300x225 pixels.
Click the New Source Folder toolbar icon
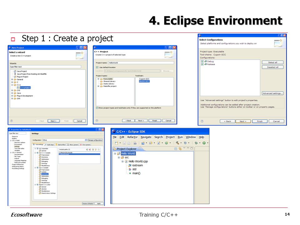(x=151, y=143)
